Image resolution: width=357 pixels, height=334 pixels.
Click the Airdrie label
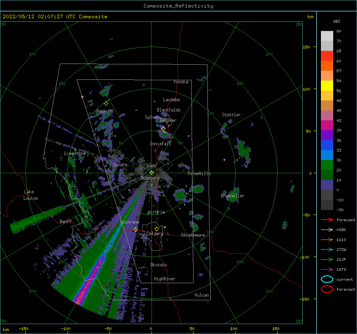156,212
